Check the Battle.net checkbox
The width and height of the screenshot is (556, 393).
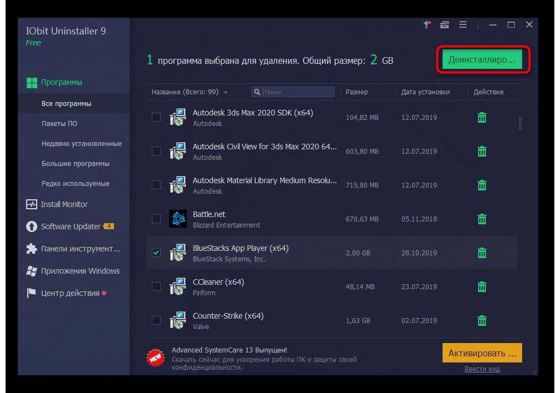(156, 219)
